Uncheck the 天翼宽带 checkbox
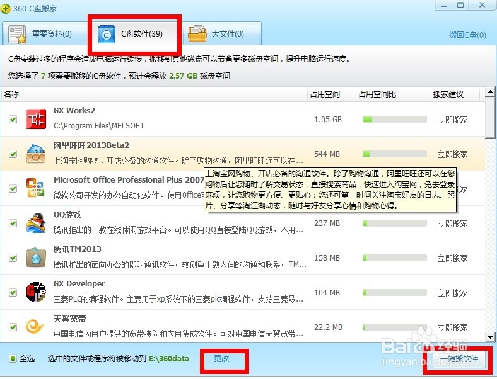This screenshot has width=497, height=379. coord(13,327)
